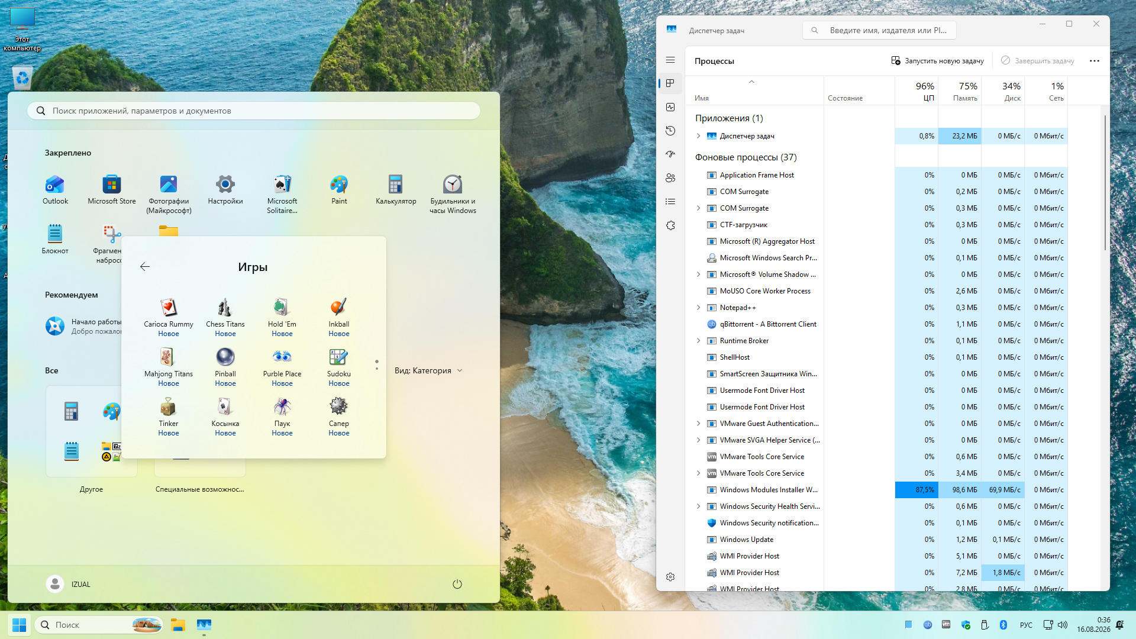
Task: Open Паук spider solitaire
Action: pyautogui.click(x=282, y=417)
